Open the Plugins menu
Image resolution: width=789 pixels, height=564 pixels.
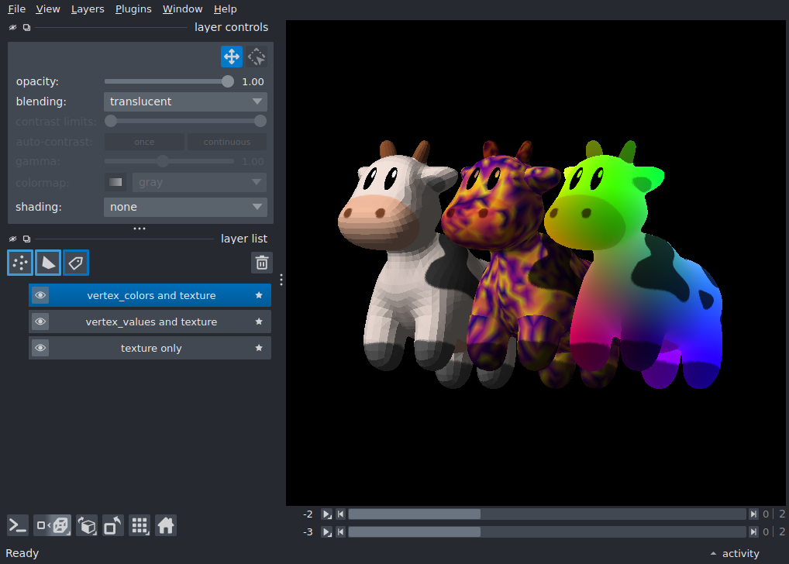point(133,9)
